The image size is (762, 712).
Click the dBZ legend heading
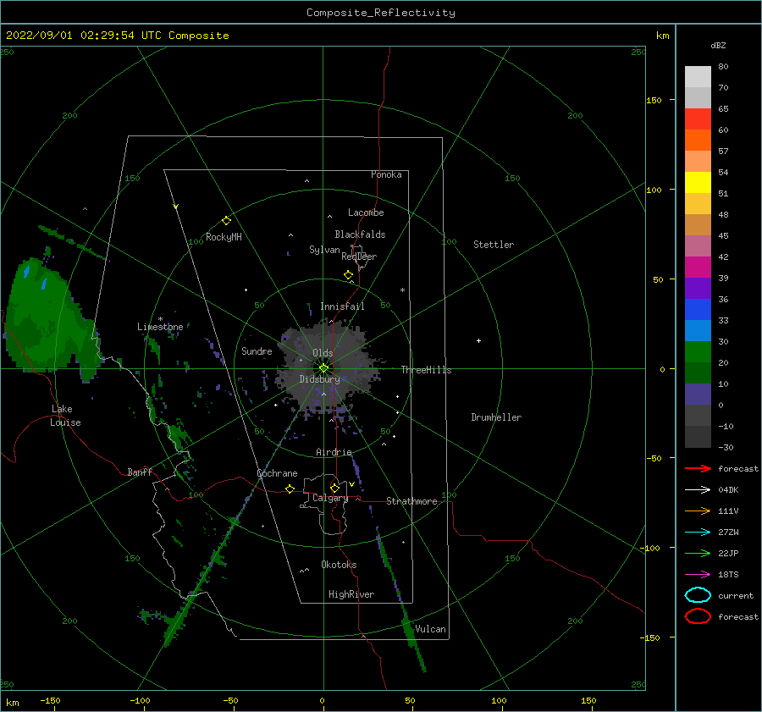[x=718, y=45]
